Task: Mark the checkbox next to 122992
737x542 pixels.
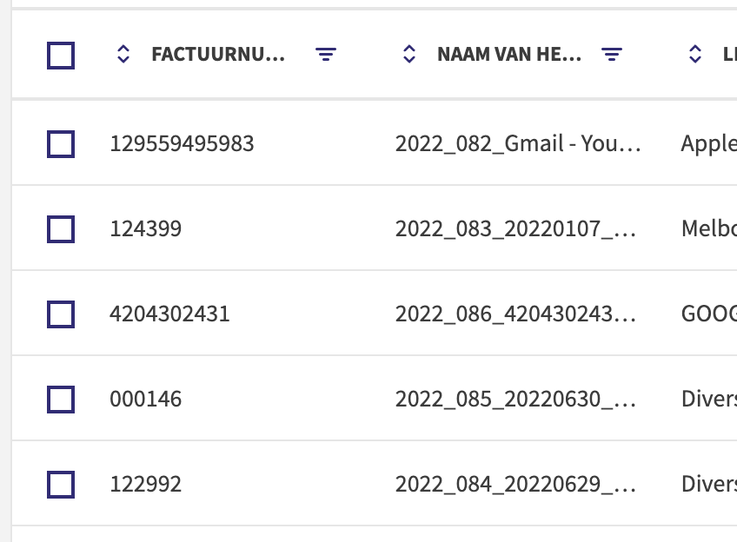Action: click(x=61, y=484)
